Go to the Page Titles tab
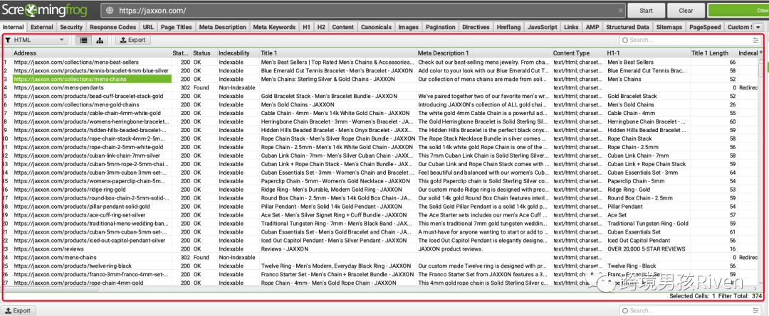Viewport: 769px width, 316px height. 177,27
